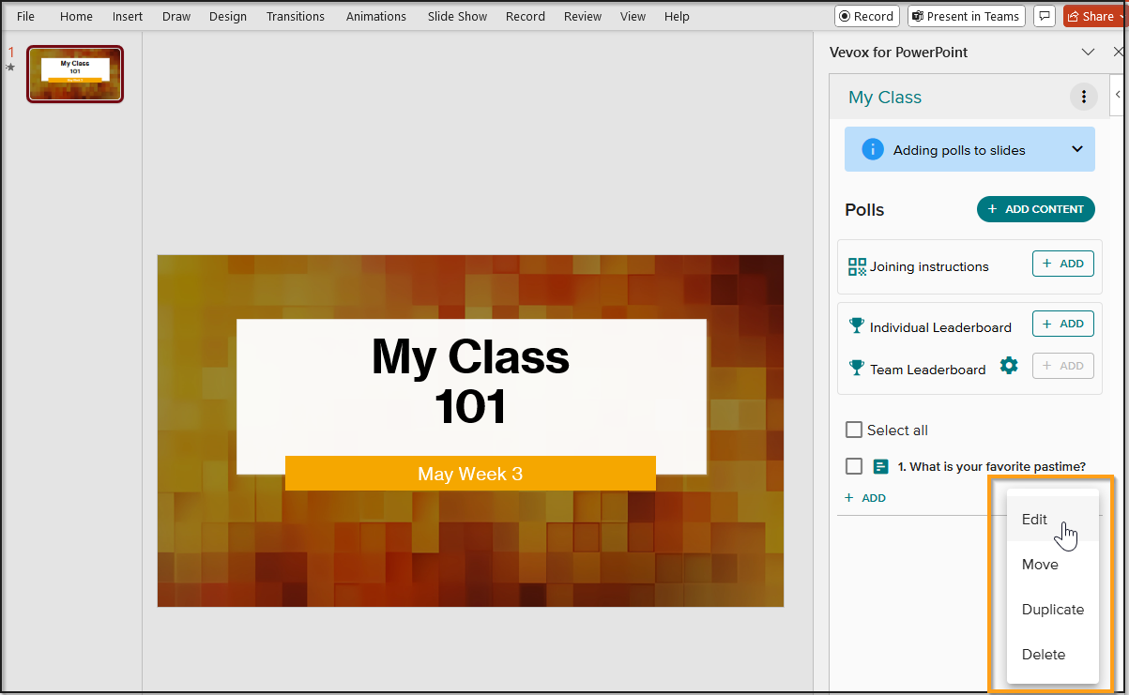Switch to the Review tab
The height and width of the screenshot is (695, 1129).
pos(583,16)
